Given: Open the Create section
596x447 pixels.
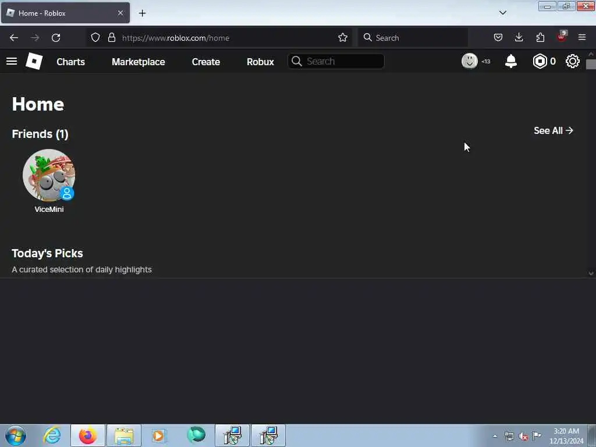Looking at the screenshot, I should pos(205,62).
